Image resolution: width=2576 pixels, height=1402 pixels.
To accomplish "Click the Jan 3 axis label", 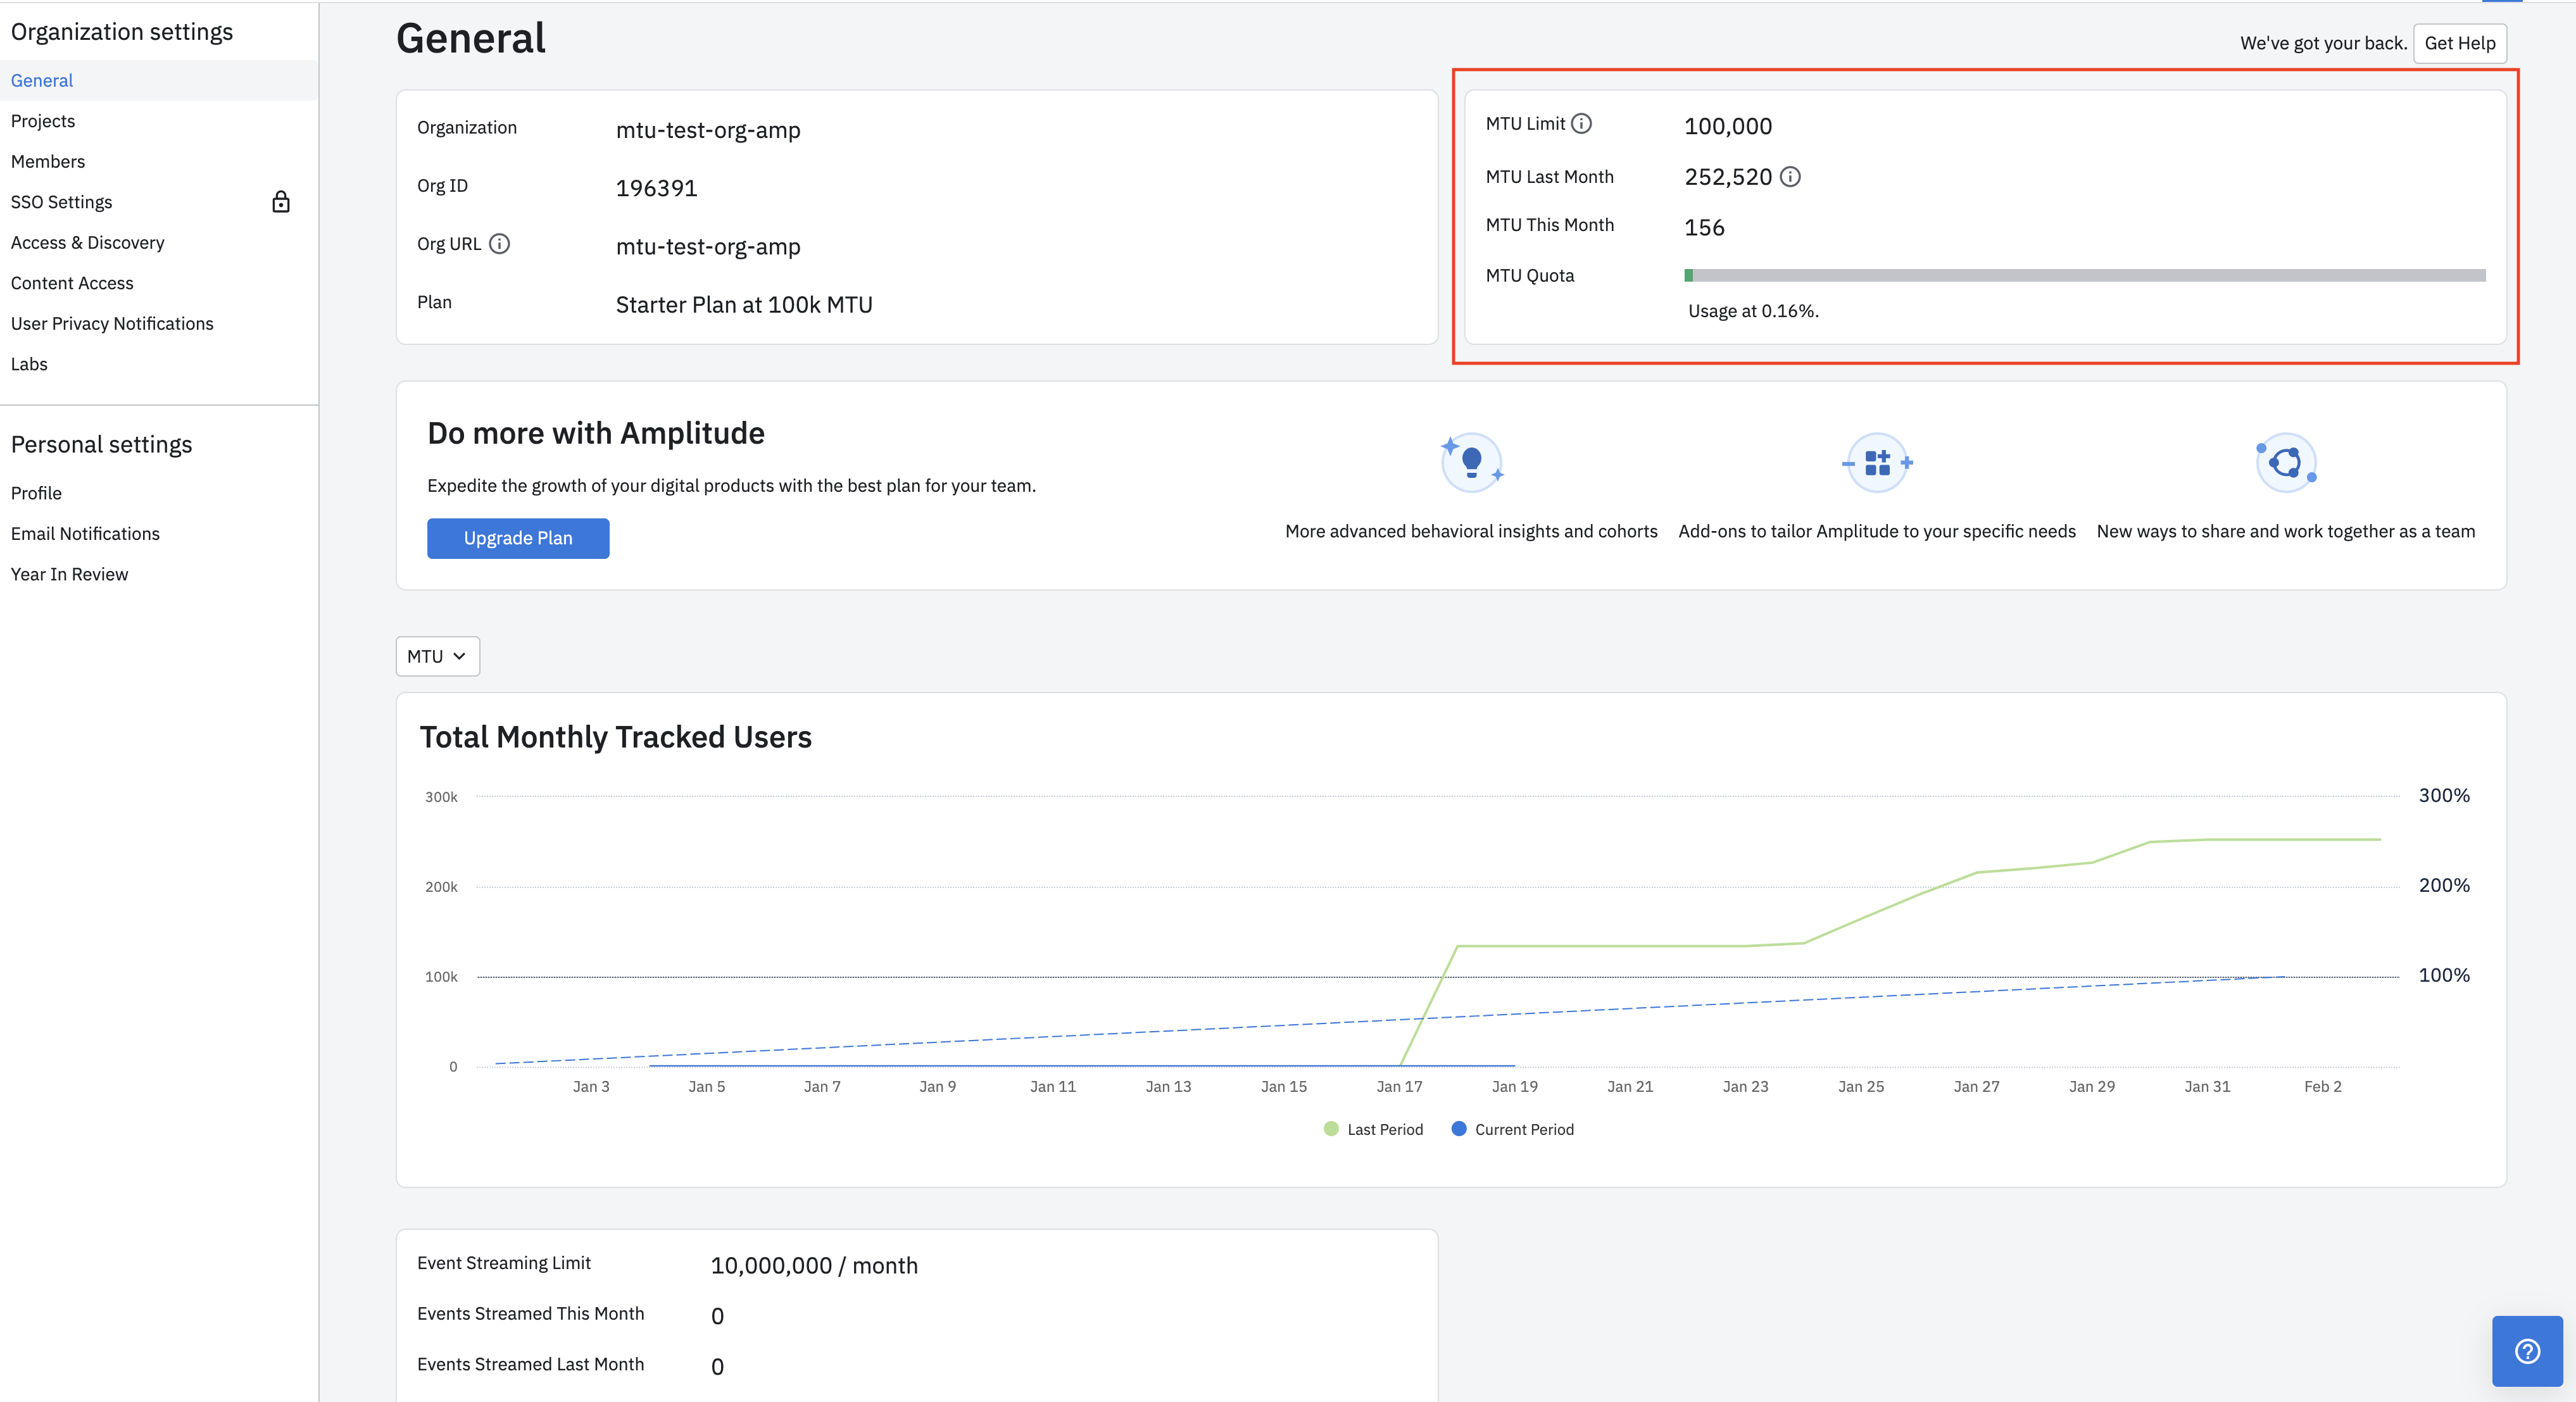I will [x=591, y=1086].
